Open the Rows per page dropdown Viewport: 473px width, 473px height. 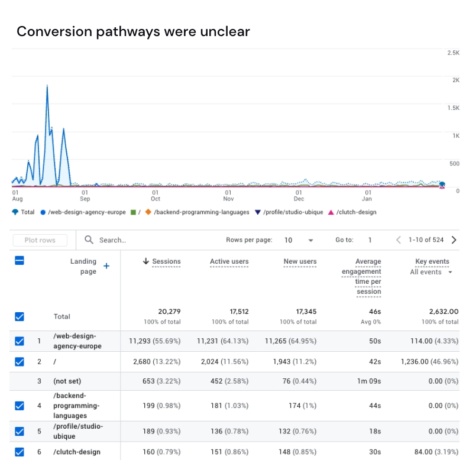[298, 240]
